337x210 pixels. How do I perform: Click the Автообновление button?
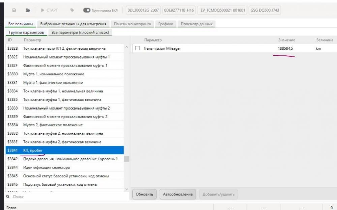(178, 194)
